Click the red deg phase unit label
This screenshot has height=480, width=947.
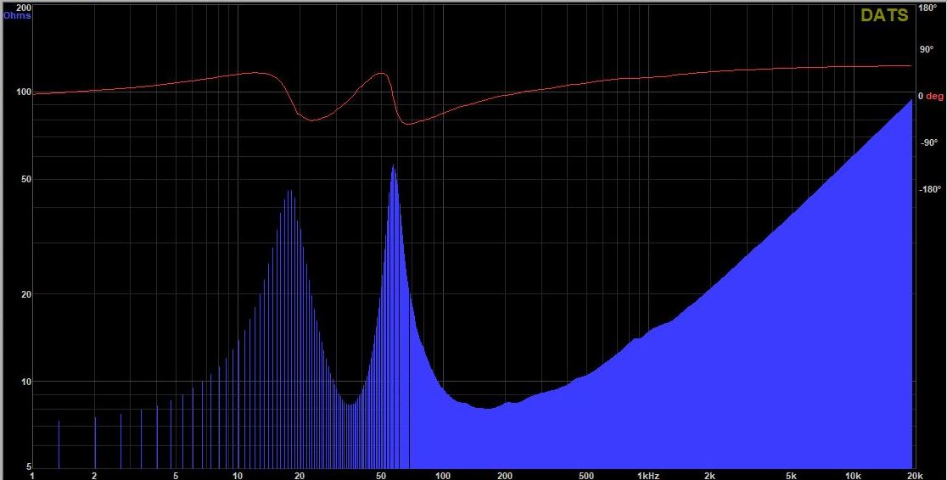tap(934, 96)
